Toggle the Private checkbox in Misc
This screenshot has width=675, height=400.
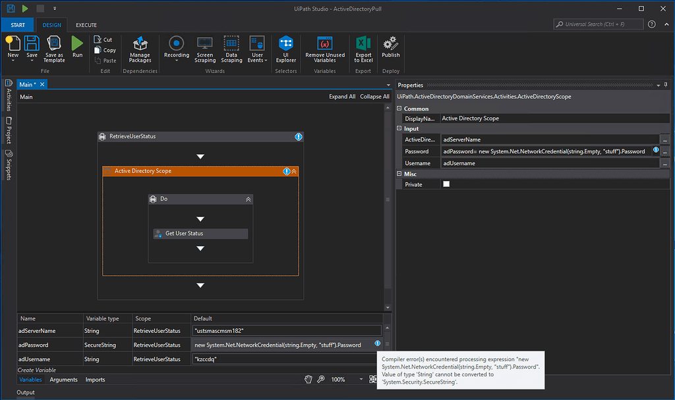pos(446,185)
